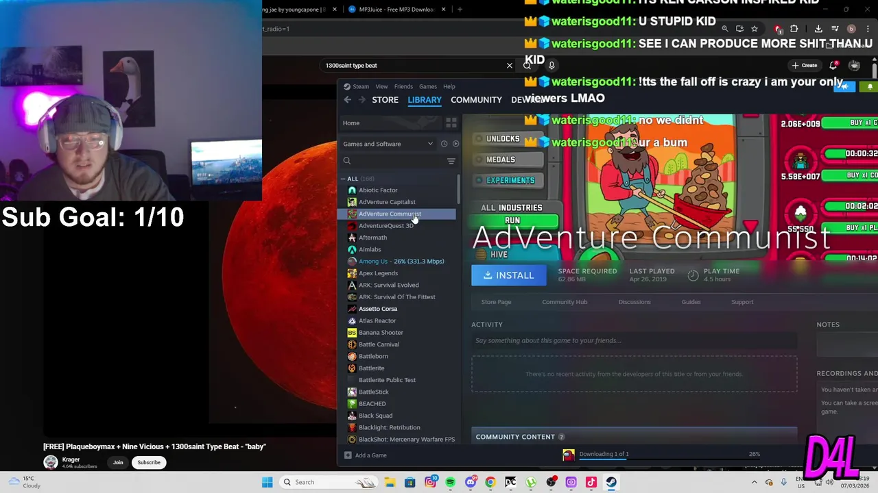
Task: Click the YouTube voice search microphone
Action: pyautogui.click(x=551, y=66)
